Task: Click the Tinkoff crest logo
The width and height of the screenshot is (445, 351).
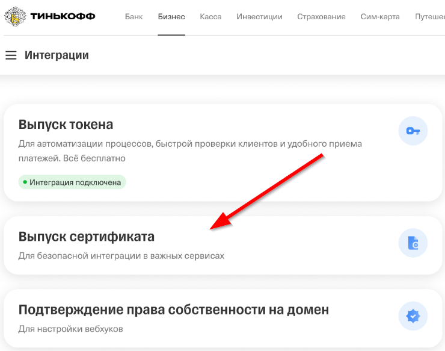Action: pyautogui.click(x=15, y=16)
